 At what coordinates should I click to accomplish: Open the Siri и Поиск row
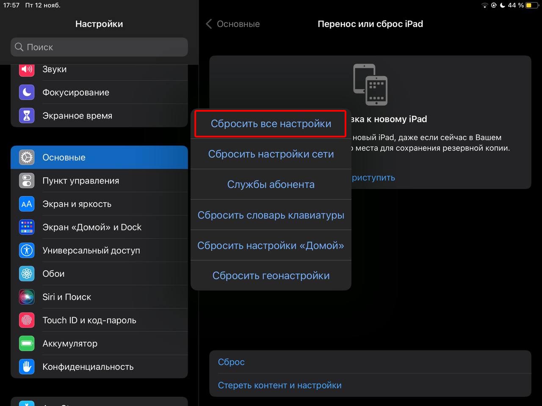99,297
